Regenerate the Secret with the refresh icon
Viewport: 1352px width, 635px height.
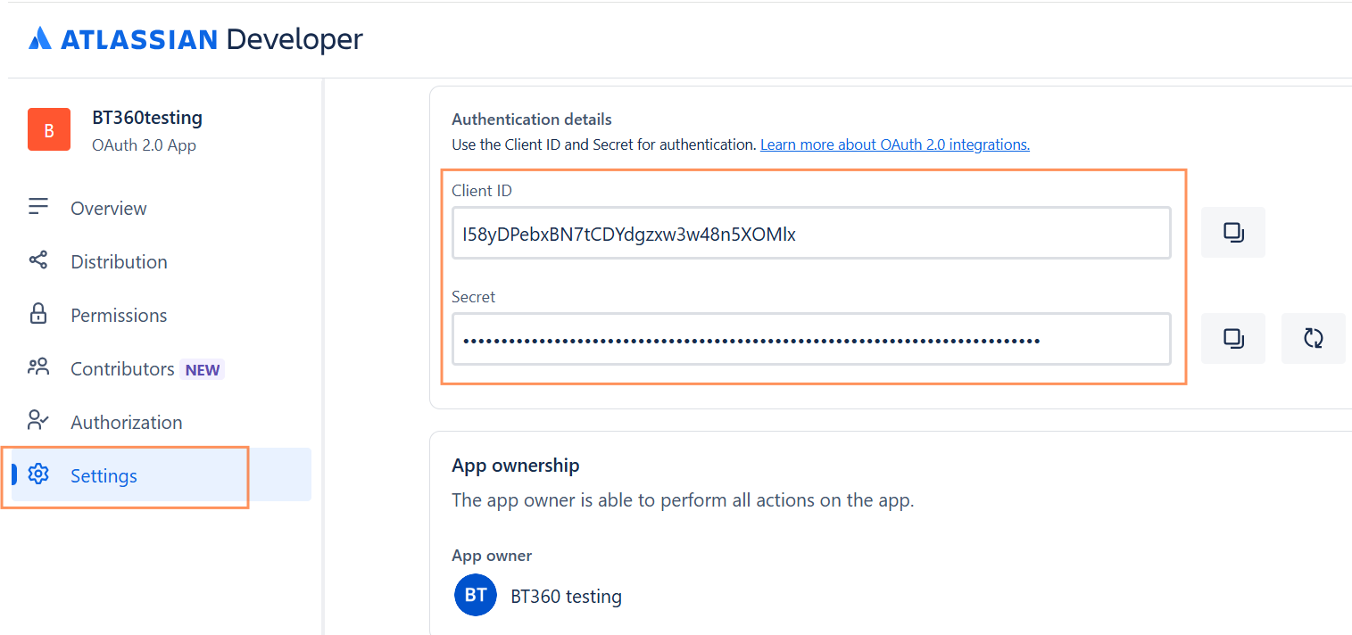1313,339
